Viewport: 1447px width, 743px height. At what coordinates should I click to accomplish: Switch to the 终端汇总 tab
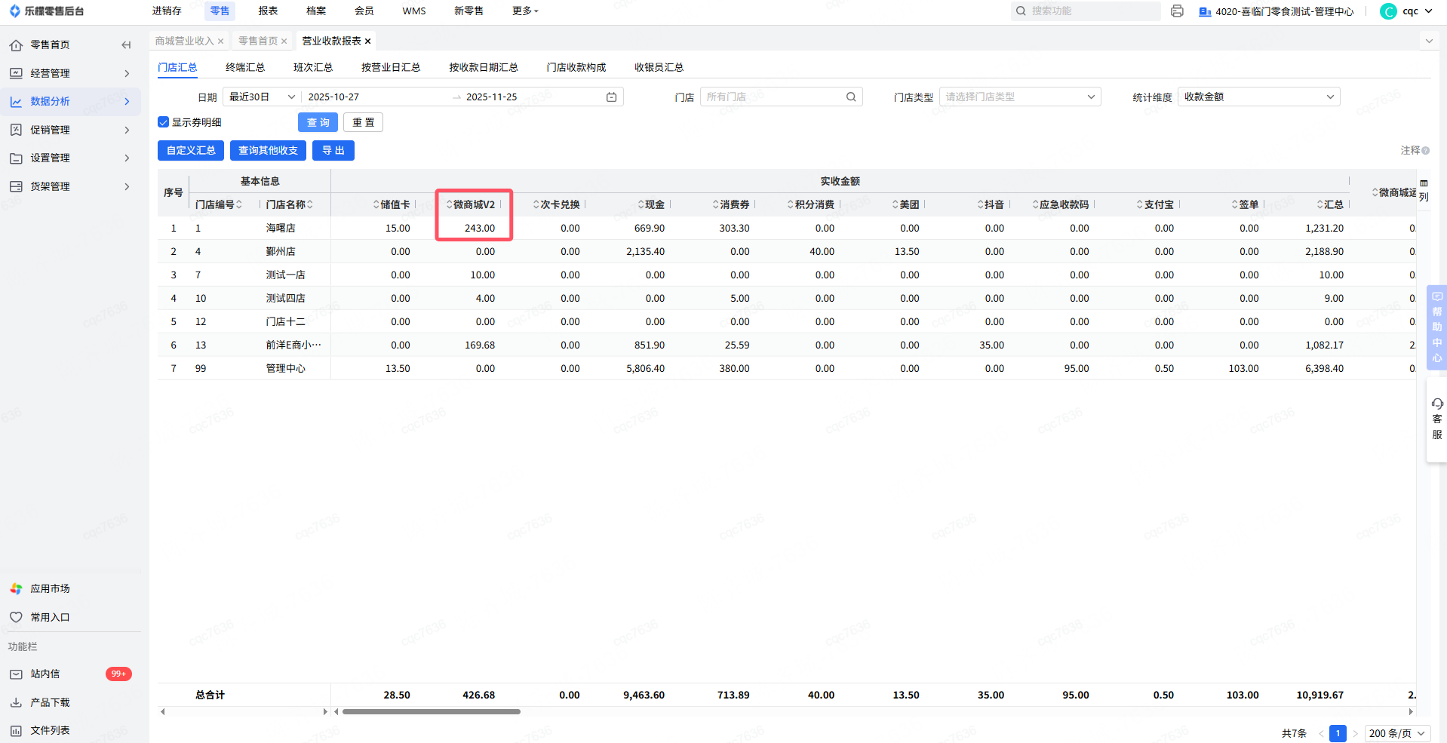point(245,67)
